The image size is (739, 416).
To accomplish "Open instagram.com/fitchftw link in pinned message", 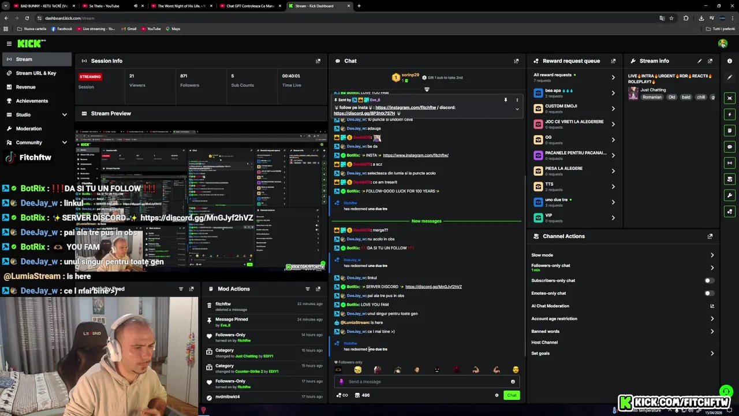I will tap(405, 107).
